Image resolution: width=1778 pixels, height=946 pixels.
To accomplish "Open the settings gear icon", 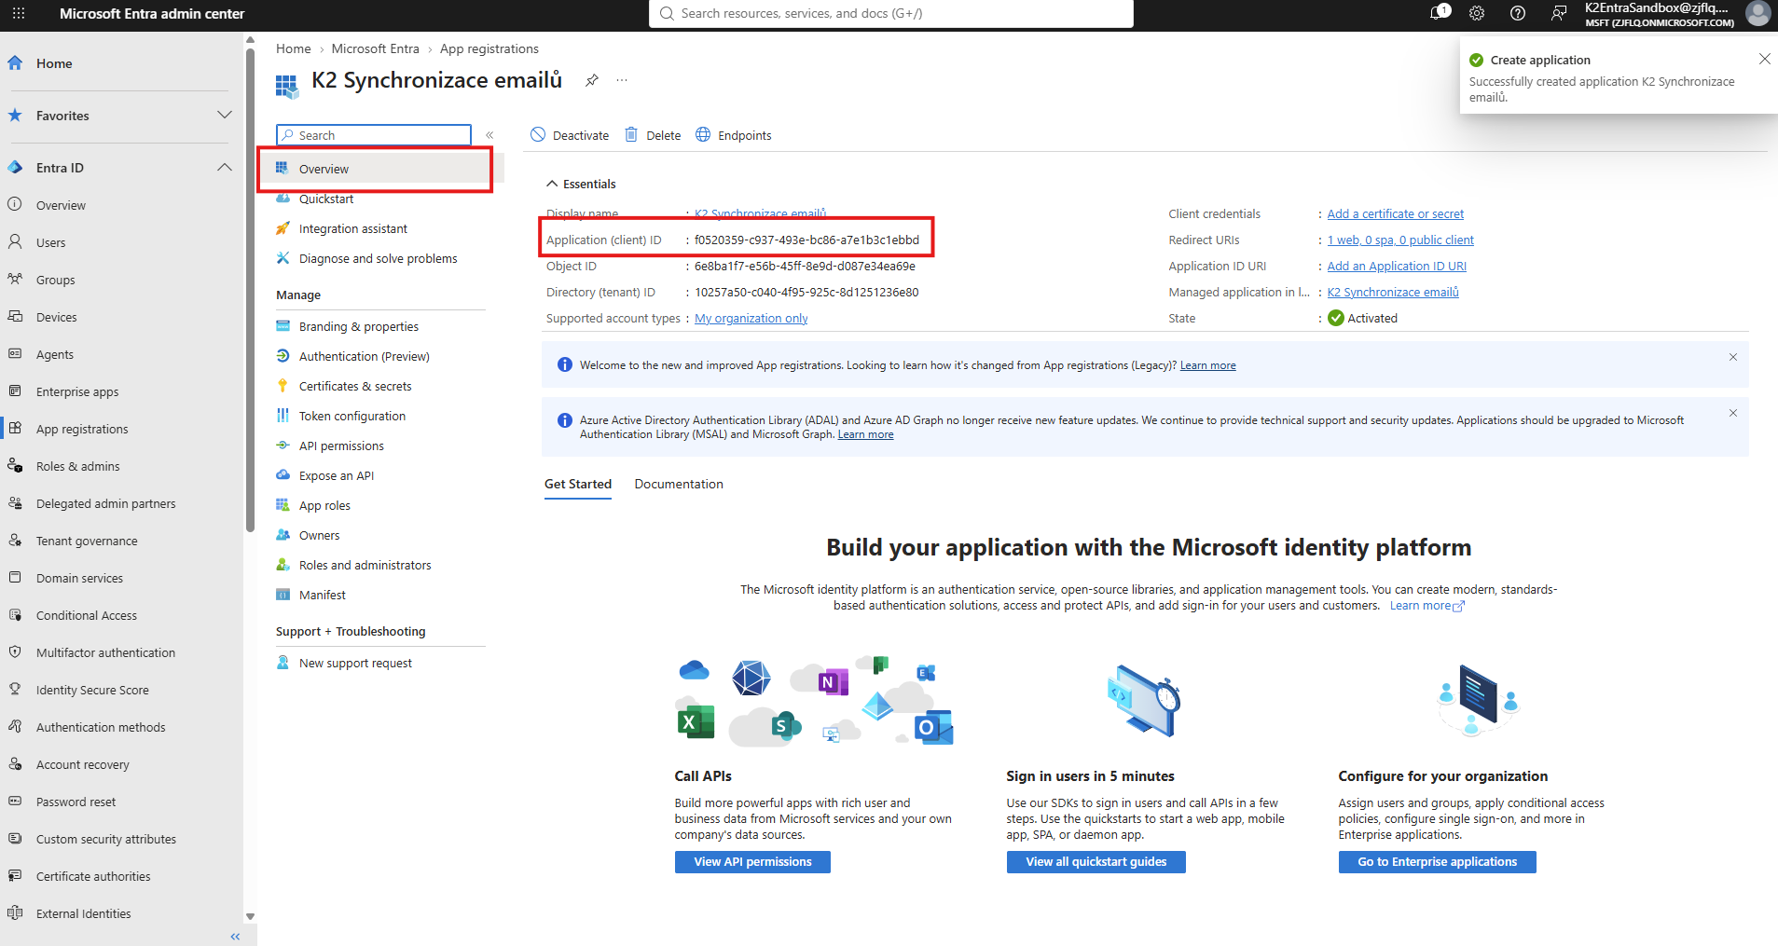I will [x=1477, y=13].
